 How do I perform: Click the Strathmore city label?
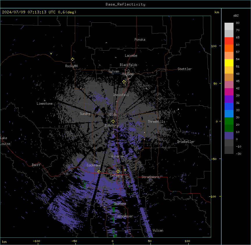click(150, 177)
